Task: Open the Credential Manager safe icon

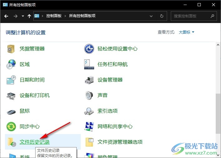Action: tap(11, 49)
